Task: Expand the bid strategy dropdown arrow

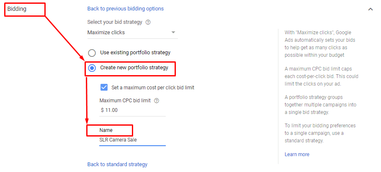Action: click(x=173, y=33)
